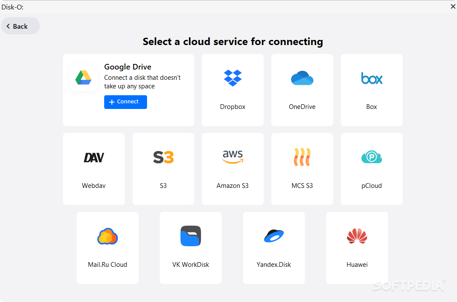Image resolution: width=457 pixels, height=302 pixels.
Task: Click the S3 label under the S3 logo
Action: 163,186
